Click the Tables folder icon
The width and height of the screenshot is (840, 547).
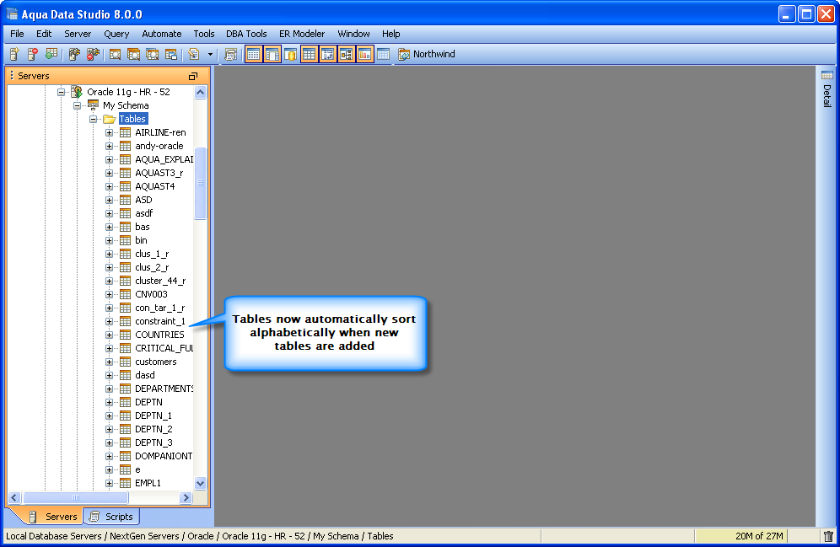point(110,119)
